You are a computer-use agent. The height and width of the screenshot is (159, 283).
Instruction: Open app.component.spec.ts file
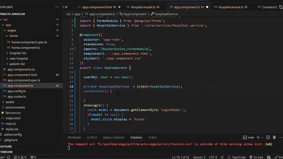[24, 80]
